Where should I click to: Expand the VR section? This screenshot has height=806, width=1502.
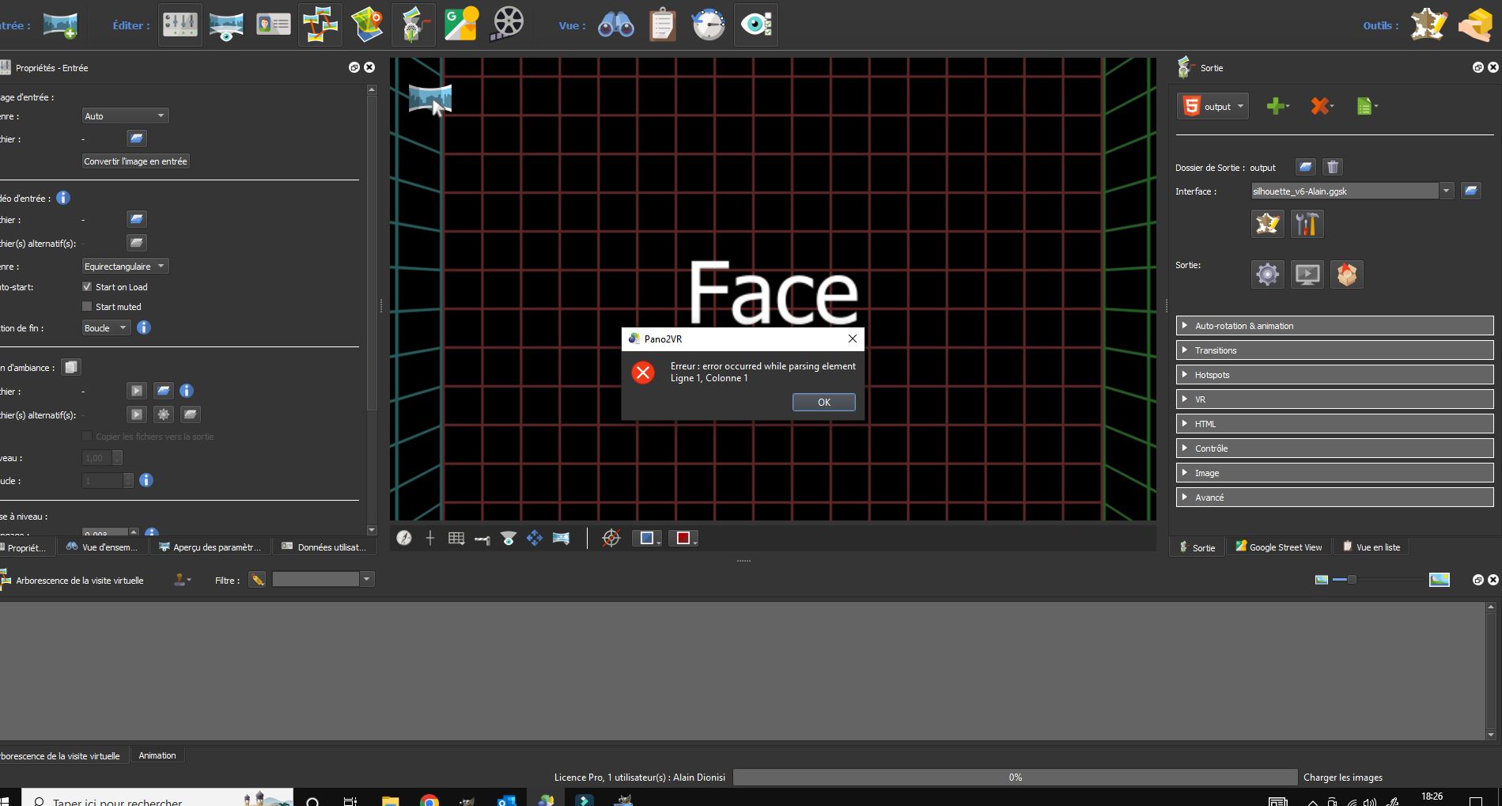pyautogui.click(x=1334, y=399)
